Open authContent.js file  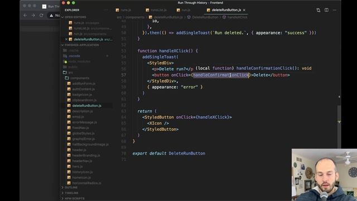click(83, 89)
